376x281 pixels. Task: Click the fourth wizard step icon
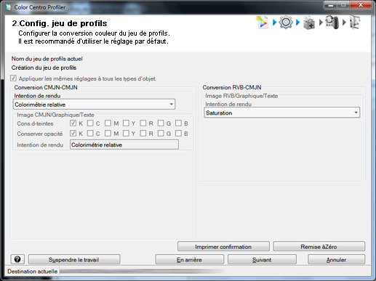pyautogui.click(x=332, y=23)
